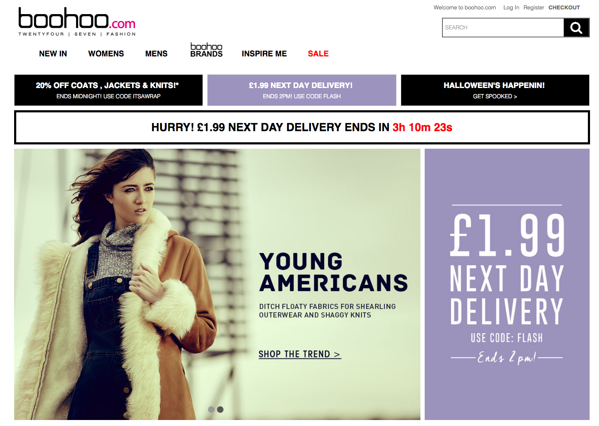Click the Log In link
This screenshot has height=426, width=599.
click(x=511, y=7)
